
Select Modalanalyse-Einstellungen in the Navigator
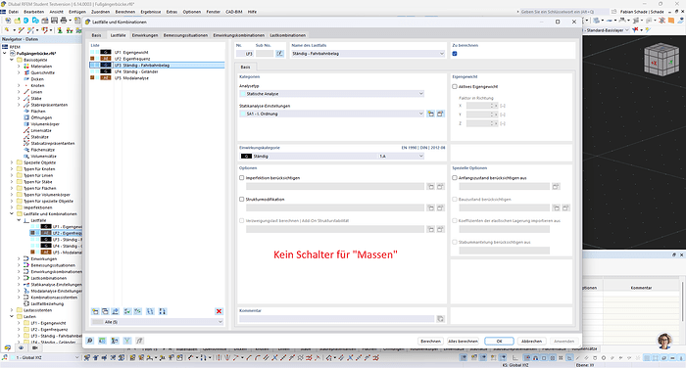pos(56,291)
